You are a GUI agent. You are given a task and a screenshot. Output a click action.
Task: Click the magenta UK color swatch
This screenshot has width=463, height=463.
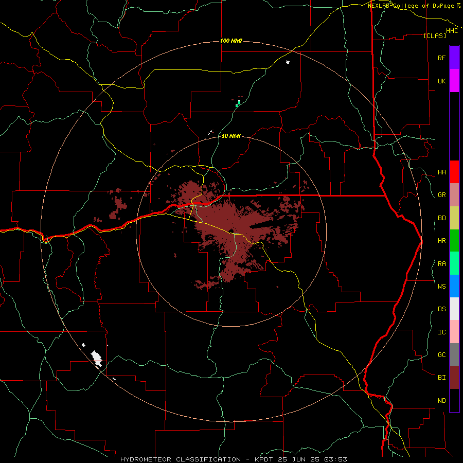tap(454, 81)
